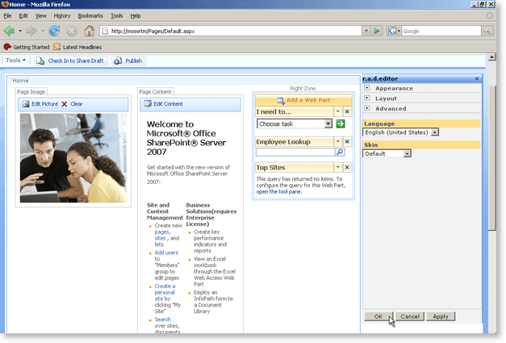Open the Google search engine selector icon
Screen dimensions: 506x343
pyautogui.click(x=392, y=31)
